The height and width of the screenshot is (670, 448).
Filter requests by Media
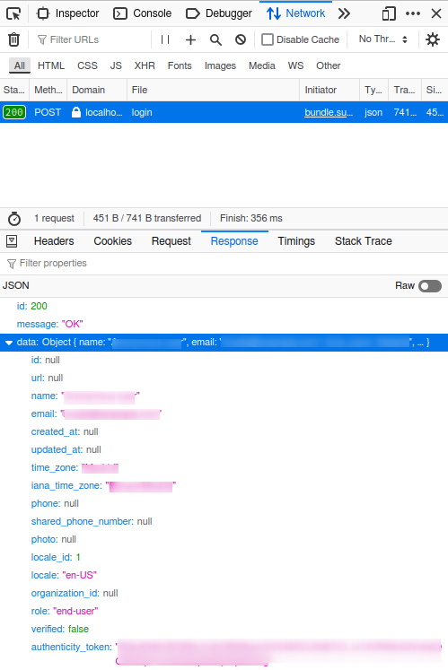[262, 65]
